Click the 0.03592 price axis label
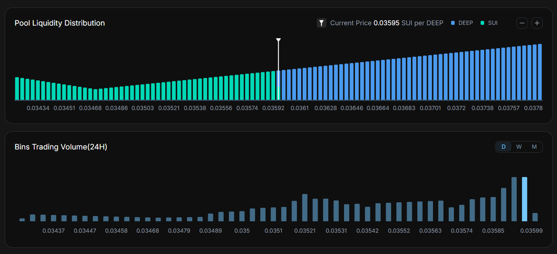The image size is (557, 254). click(273, 109)
